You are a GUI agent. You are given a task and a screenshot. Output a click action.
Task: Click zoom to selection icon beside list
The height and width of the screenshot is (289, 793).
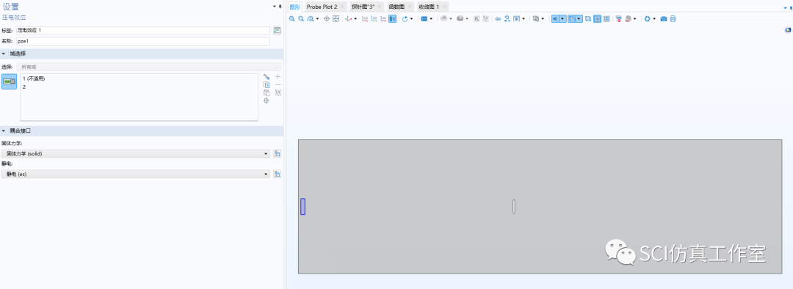pyautogui.click(x=267, y=100)
